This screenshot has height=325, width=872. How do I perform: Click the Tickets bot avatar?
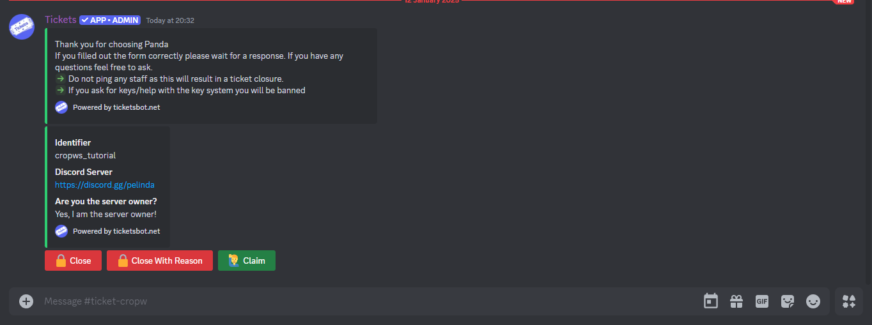[x=22, y=26]
